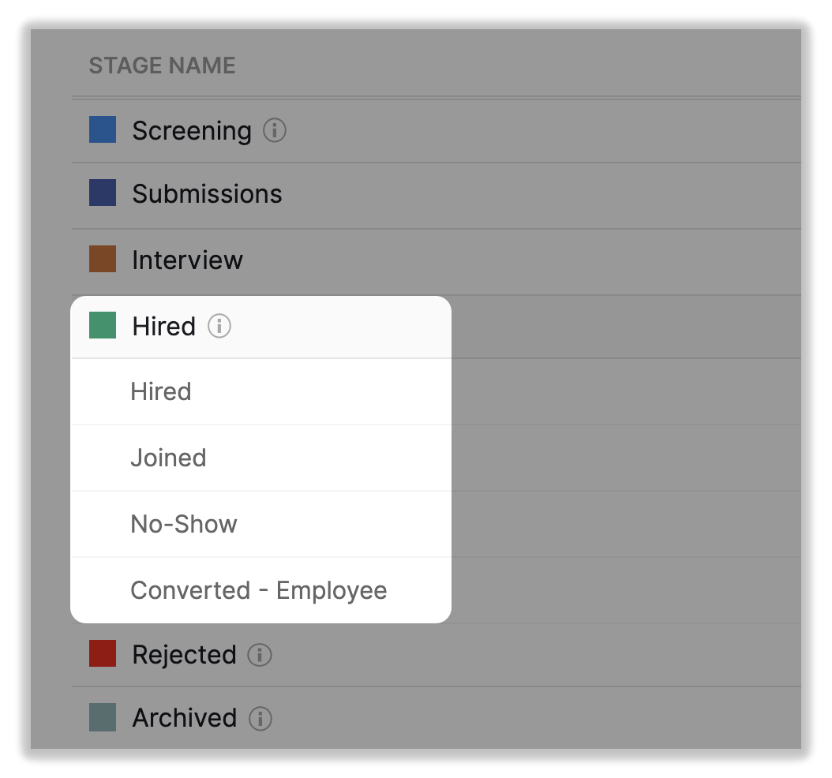
Task: Choose the Hired sub-status option
Action: [161, 392]
